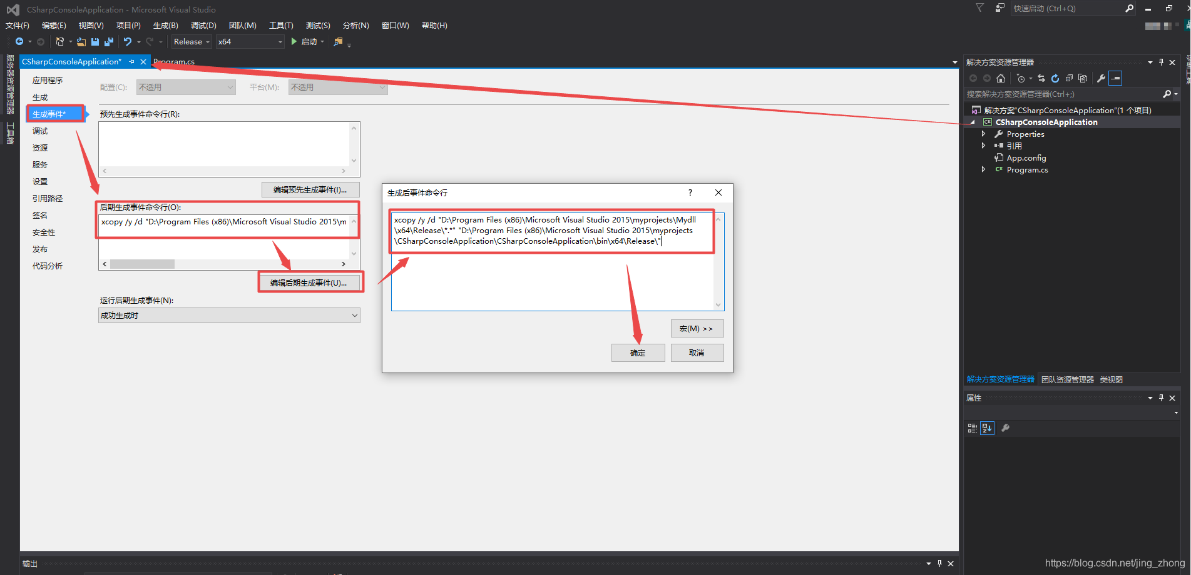Click the post-build box horizontal scrollbar thumb

click(x=143, y=264)
